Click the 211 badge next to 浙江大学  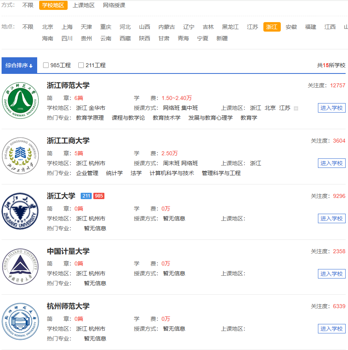86,196
